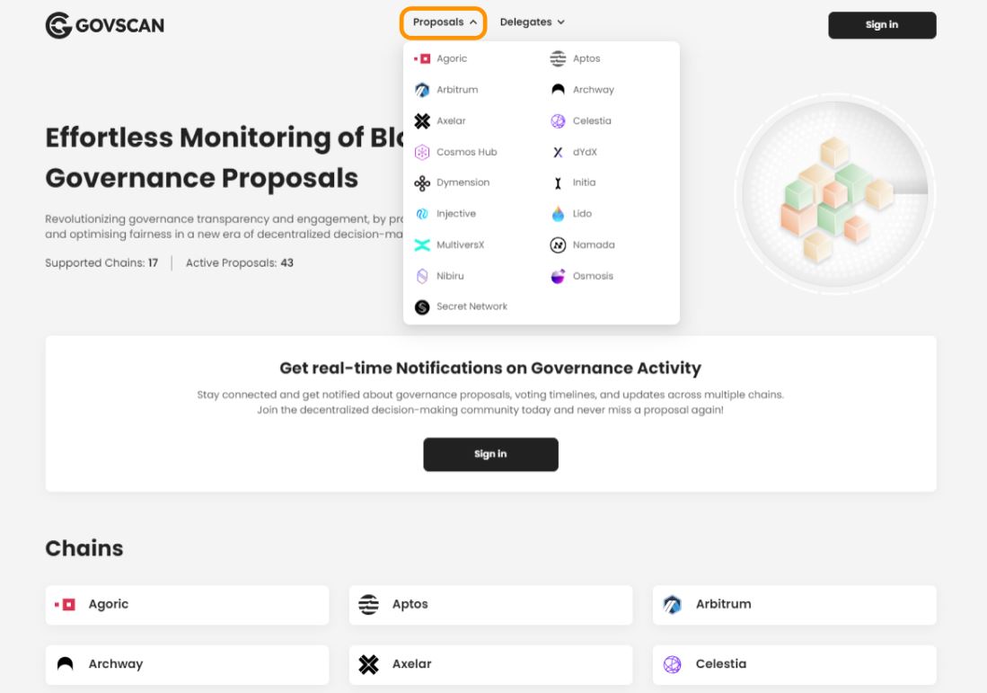This screenshot has width=987, height=693.
Task: Click the Osmosis icon in dropdown
Action: point(558,276)
